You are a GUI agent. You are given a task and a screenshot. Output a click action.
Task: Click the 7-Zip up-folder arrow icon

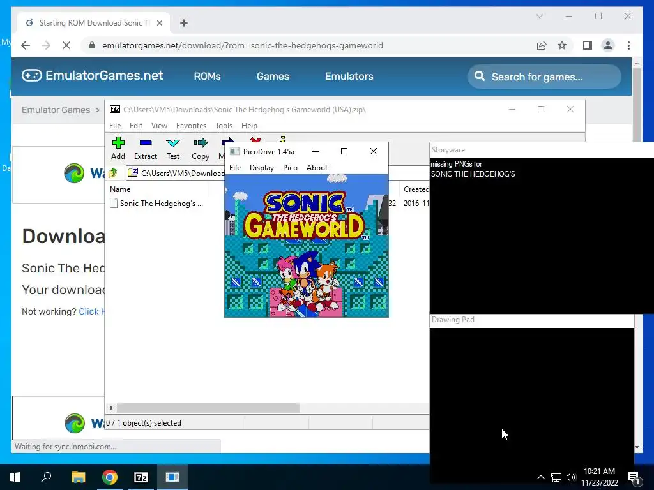pyautogui.click(x=113, y=172)
